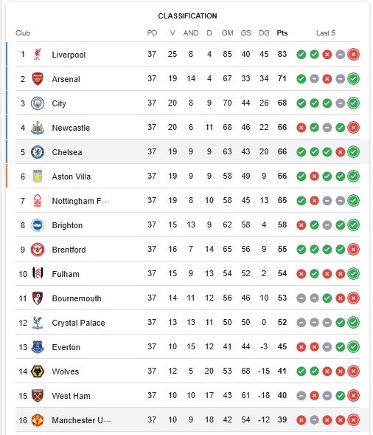Open the Nottingham Forest team link
The height and width of the screenshot is (435, 373).
click(80, 201)
